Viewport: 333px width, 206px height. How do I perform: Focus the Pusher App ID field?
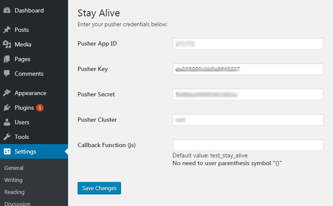click(248, 44)
